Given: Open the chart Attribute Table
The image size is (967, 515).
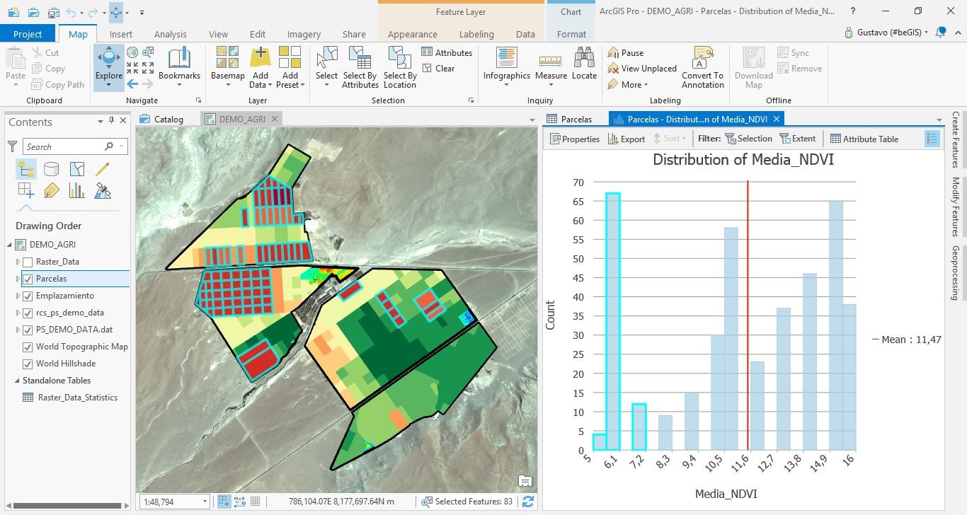Looking at the screenshot, I should (864, 139).
